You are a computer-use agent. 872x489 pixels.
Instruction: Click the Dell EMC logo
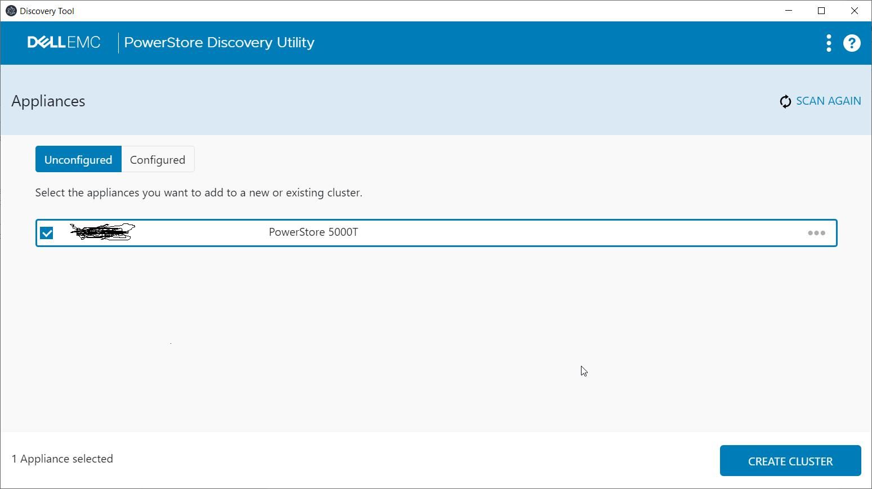(64, 43)
